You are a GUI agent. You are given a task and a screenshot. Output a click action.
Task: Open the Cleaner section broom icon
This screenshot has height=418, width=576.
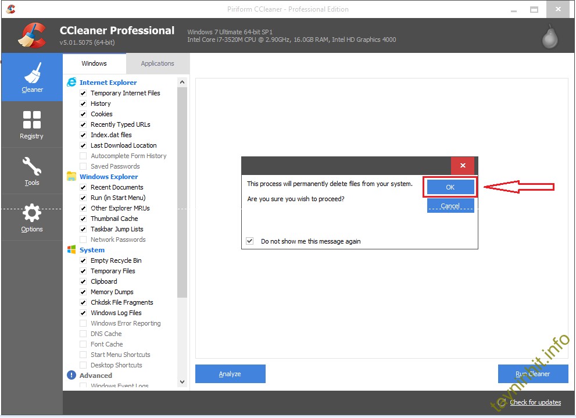click(32, 74)
